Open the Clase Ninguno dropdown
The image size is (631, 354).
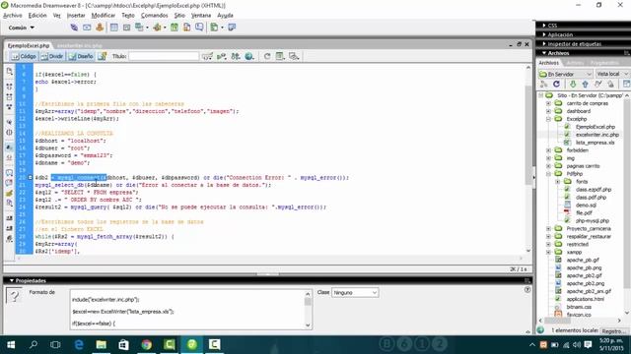(x=355, y=293)
